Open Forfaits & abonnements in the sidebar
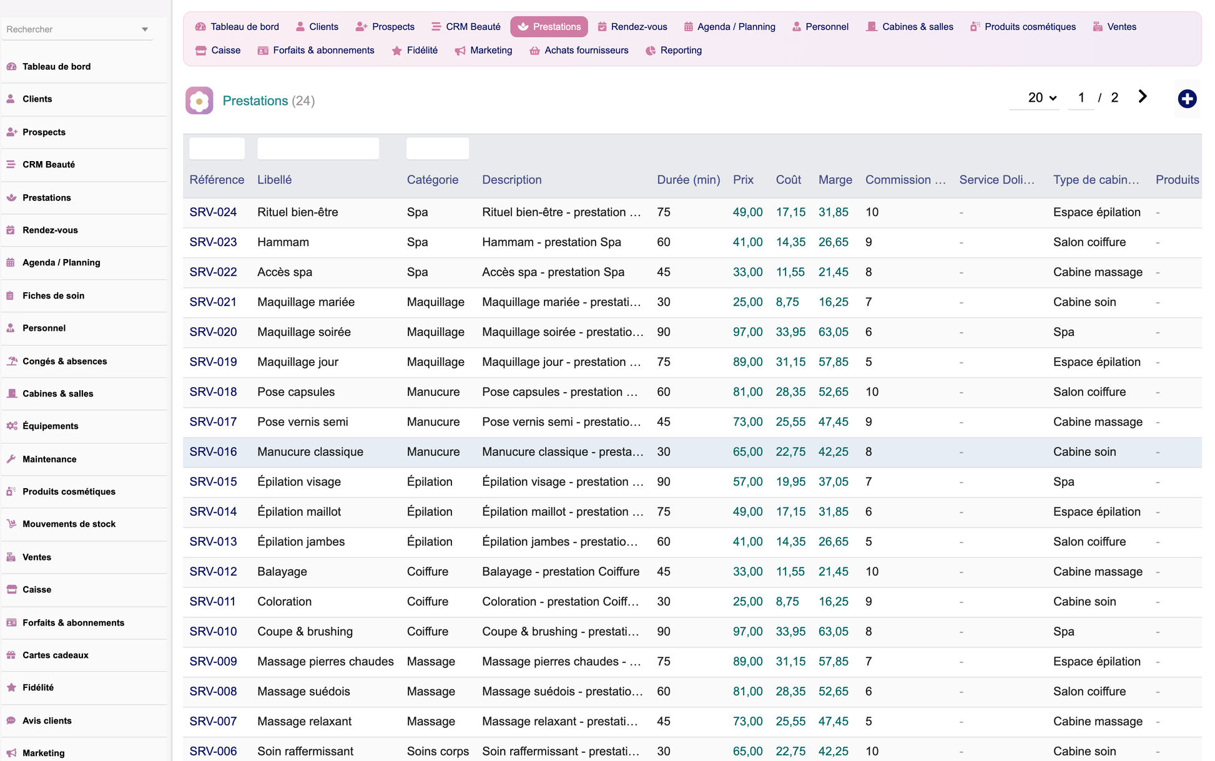The image size is (1215, 761). point(73,622)
